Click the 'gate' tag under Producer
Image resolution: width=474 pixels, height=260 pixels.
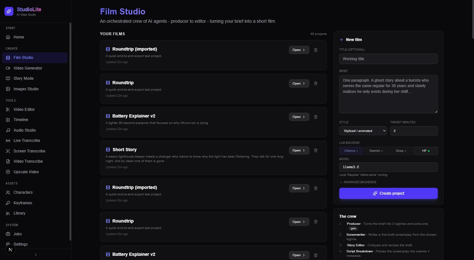pos(353,229)
